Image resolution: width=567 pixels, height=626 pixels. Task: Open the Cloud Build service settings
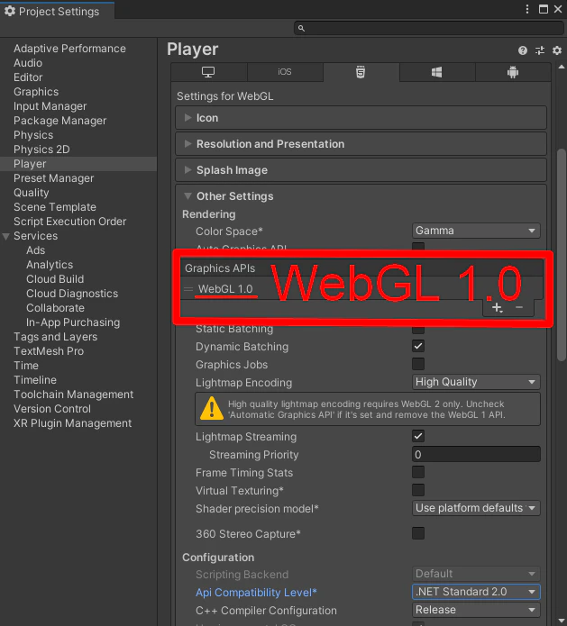click(55, 279)
